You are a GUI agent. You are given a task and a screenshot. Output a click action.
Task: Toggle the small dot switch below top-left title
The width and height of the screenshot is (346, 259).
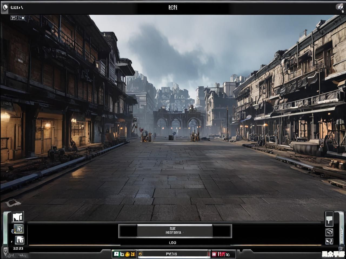coord(22,18)
